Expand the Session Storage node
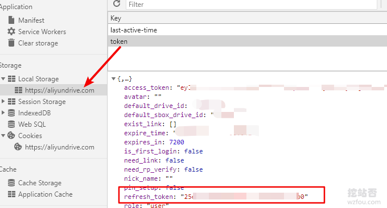 click(x=3, y=101)
